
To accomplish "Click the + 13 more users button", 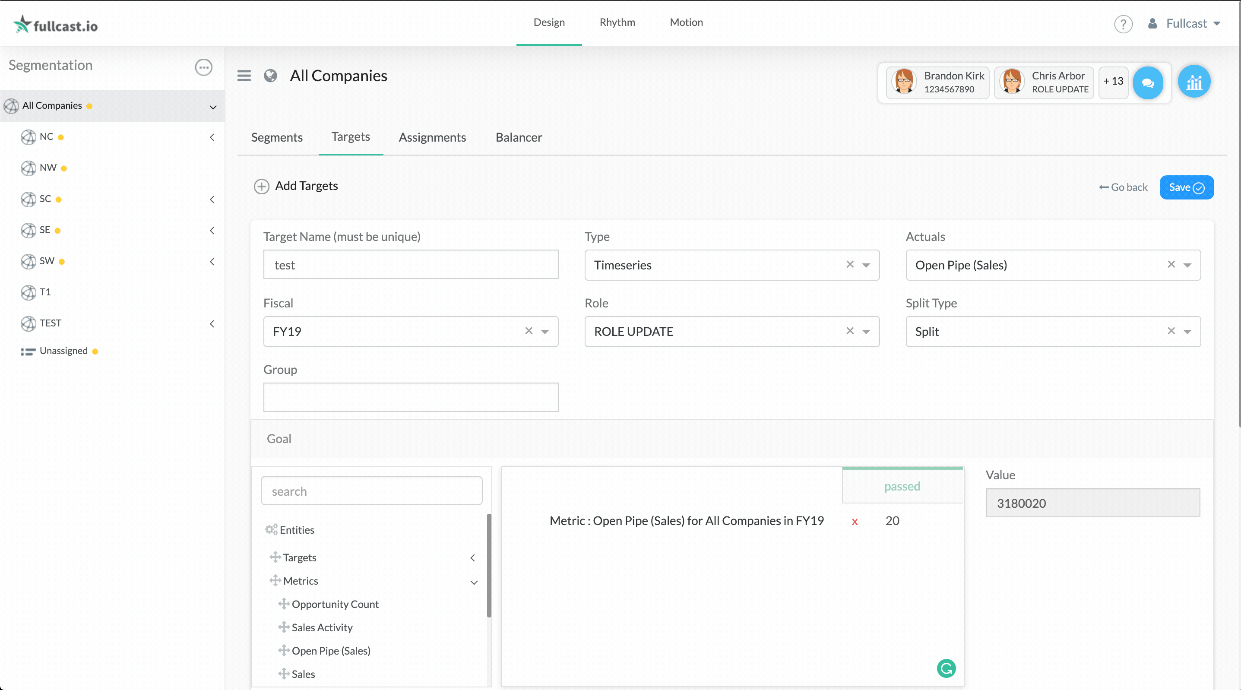I will [x=1113, y=82].
